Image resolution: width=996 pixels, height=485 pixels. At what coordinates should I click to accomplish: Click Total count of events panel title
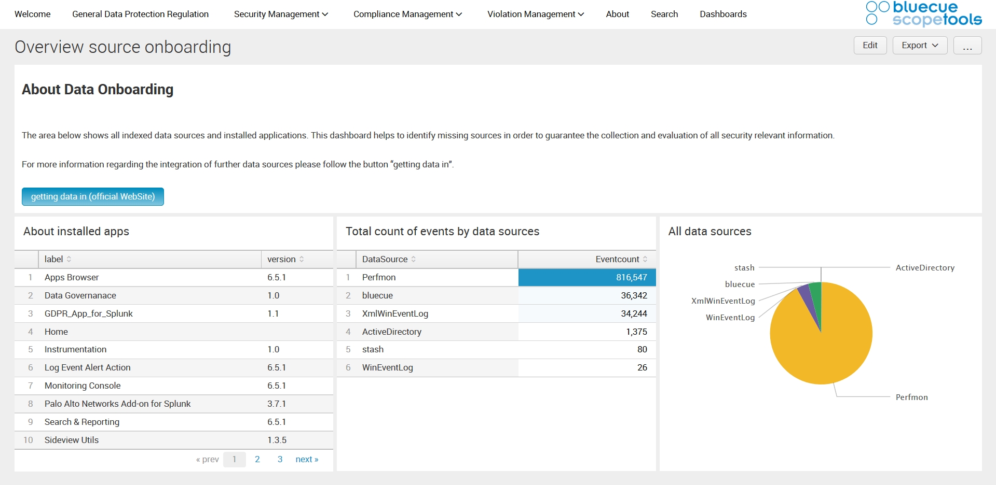(x=442, y=232)
